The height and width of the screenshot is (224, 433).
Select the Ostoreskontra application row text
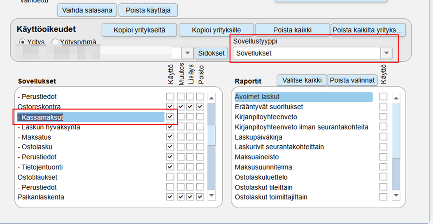[x=39, y=107]
